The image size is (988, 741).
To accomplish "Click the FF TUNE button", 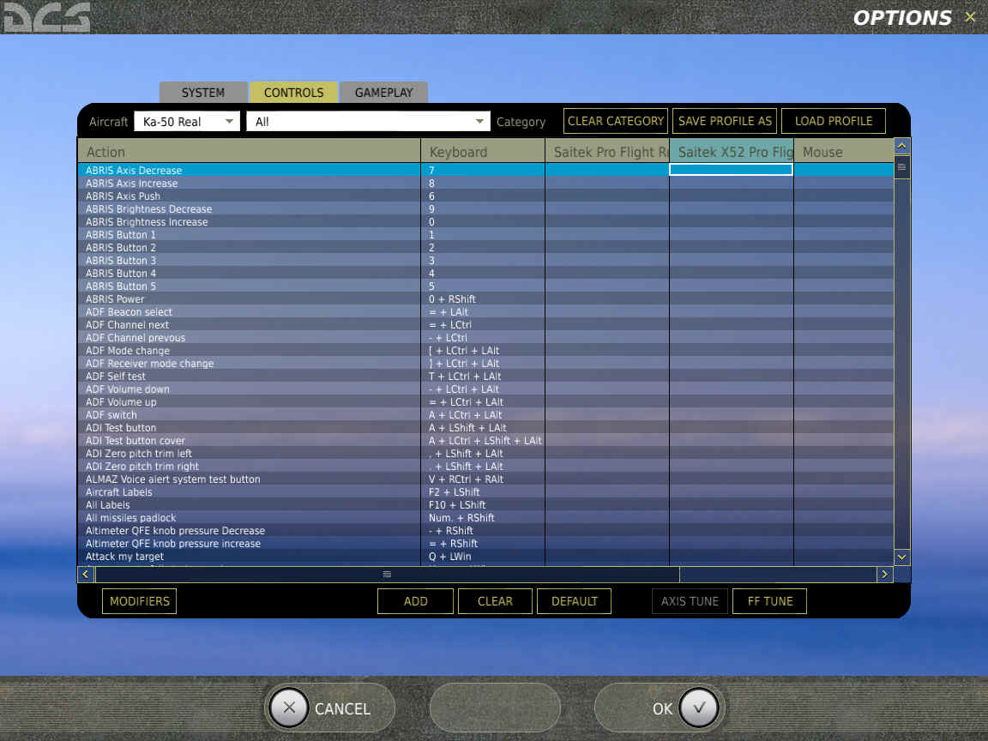I will pyautogui.click(x=770, y=601).
